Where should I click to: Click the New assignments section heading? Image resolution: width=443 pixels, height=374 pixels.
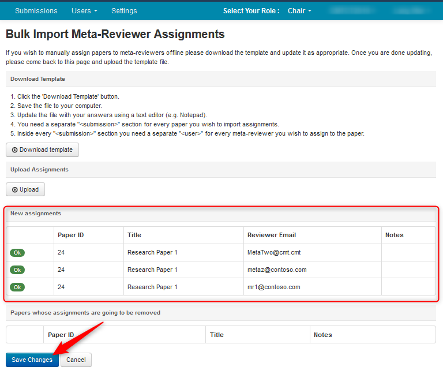(36, 214)
